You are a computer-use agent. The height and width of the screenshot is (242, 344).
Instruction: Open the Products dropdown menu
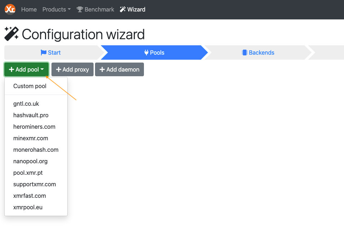56,9
